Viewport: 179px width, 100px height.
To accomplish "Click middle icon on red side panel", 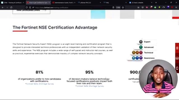I will coord(177,58).
